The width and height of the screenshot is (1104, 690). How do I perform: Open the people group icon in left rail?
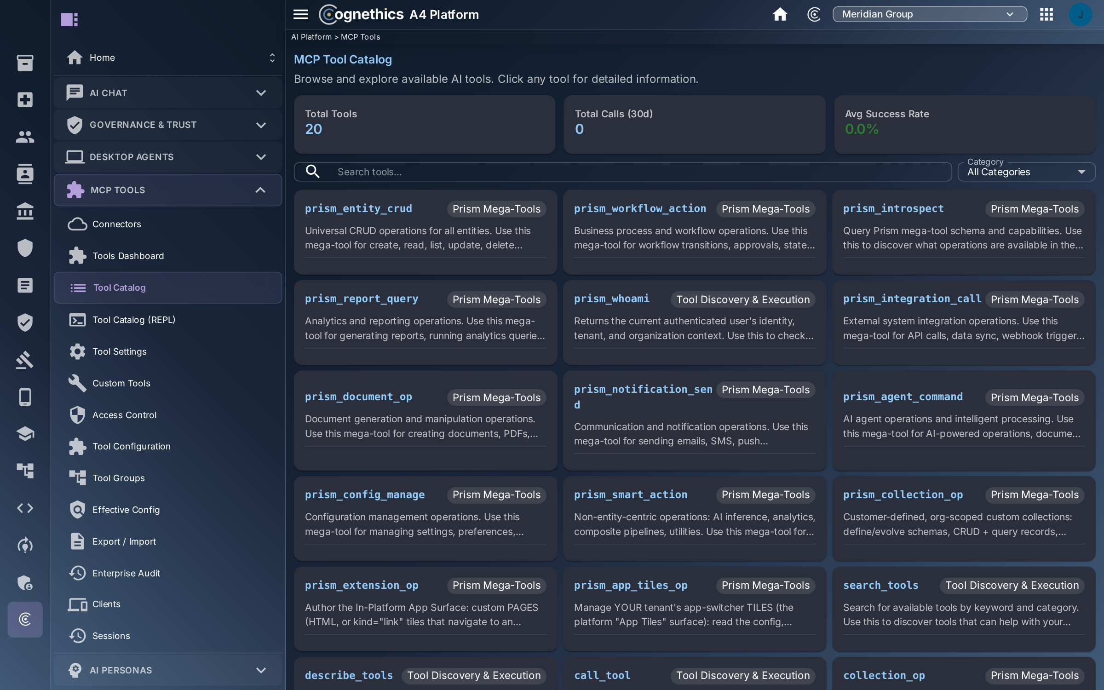click(x=25, y=137)
